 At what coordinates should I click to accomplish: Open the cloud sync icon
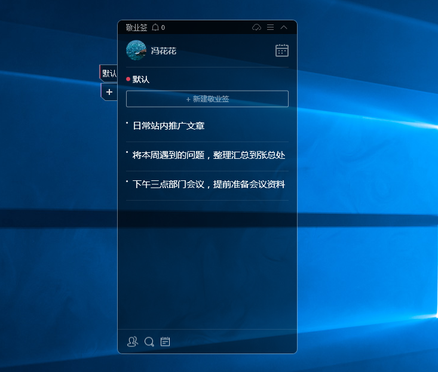tap(257, 27)
